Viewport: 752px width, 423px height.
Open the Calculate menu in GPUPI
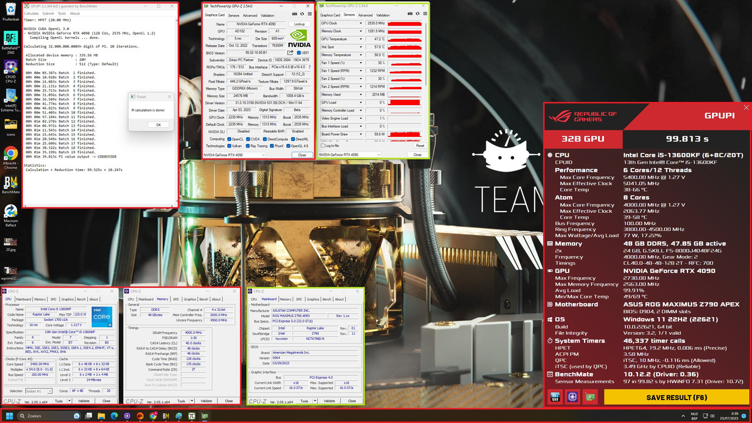tap(31, 13)
